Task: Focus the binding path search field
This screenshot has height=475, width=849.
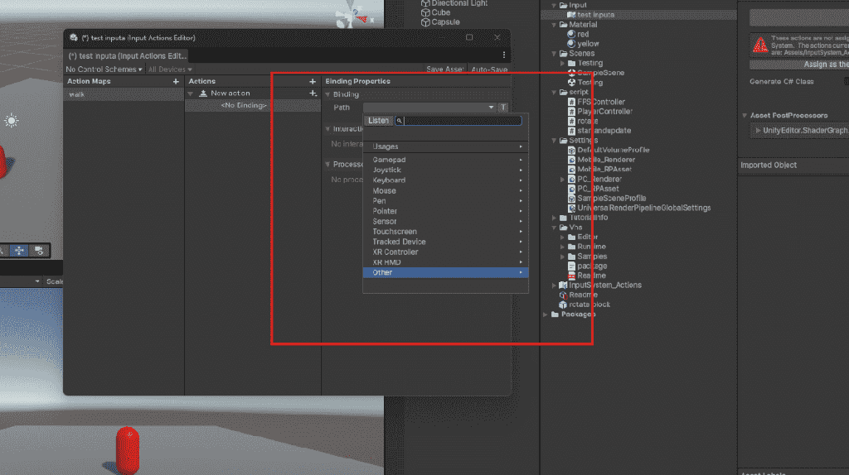Action: coord(458,121)
